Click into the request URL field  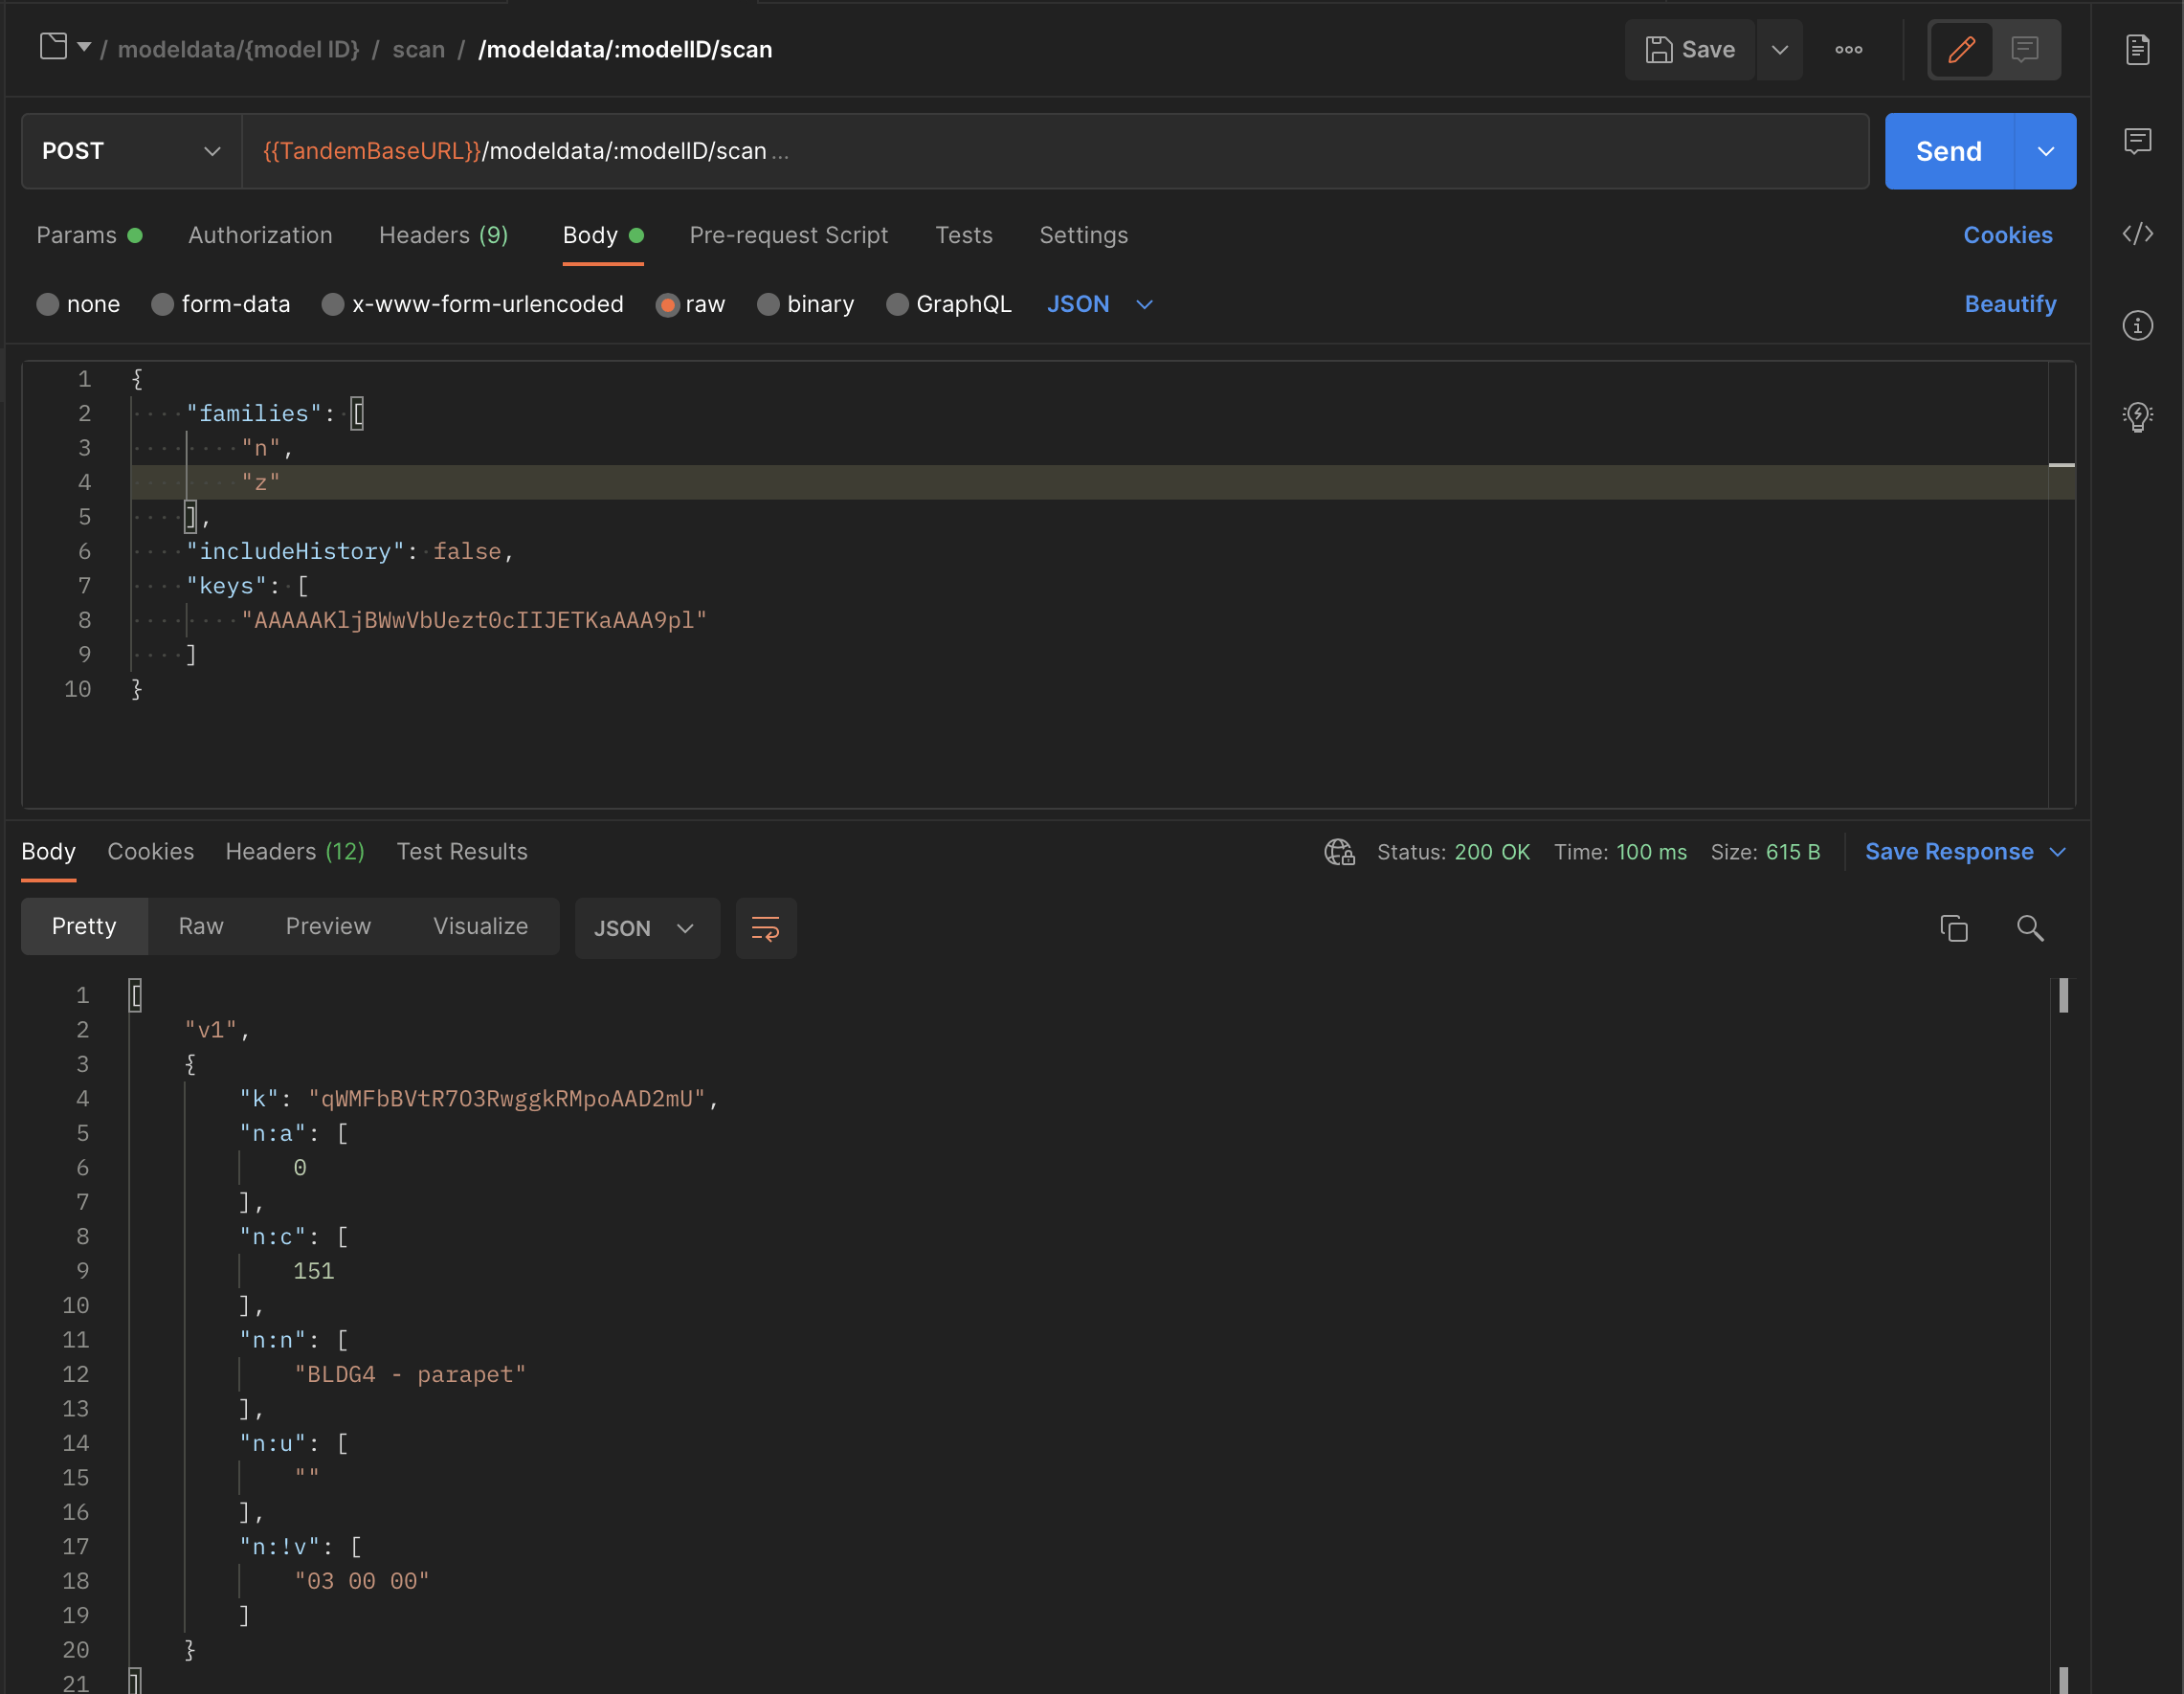pyautogui.click(x=1055, y=151)
